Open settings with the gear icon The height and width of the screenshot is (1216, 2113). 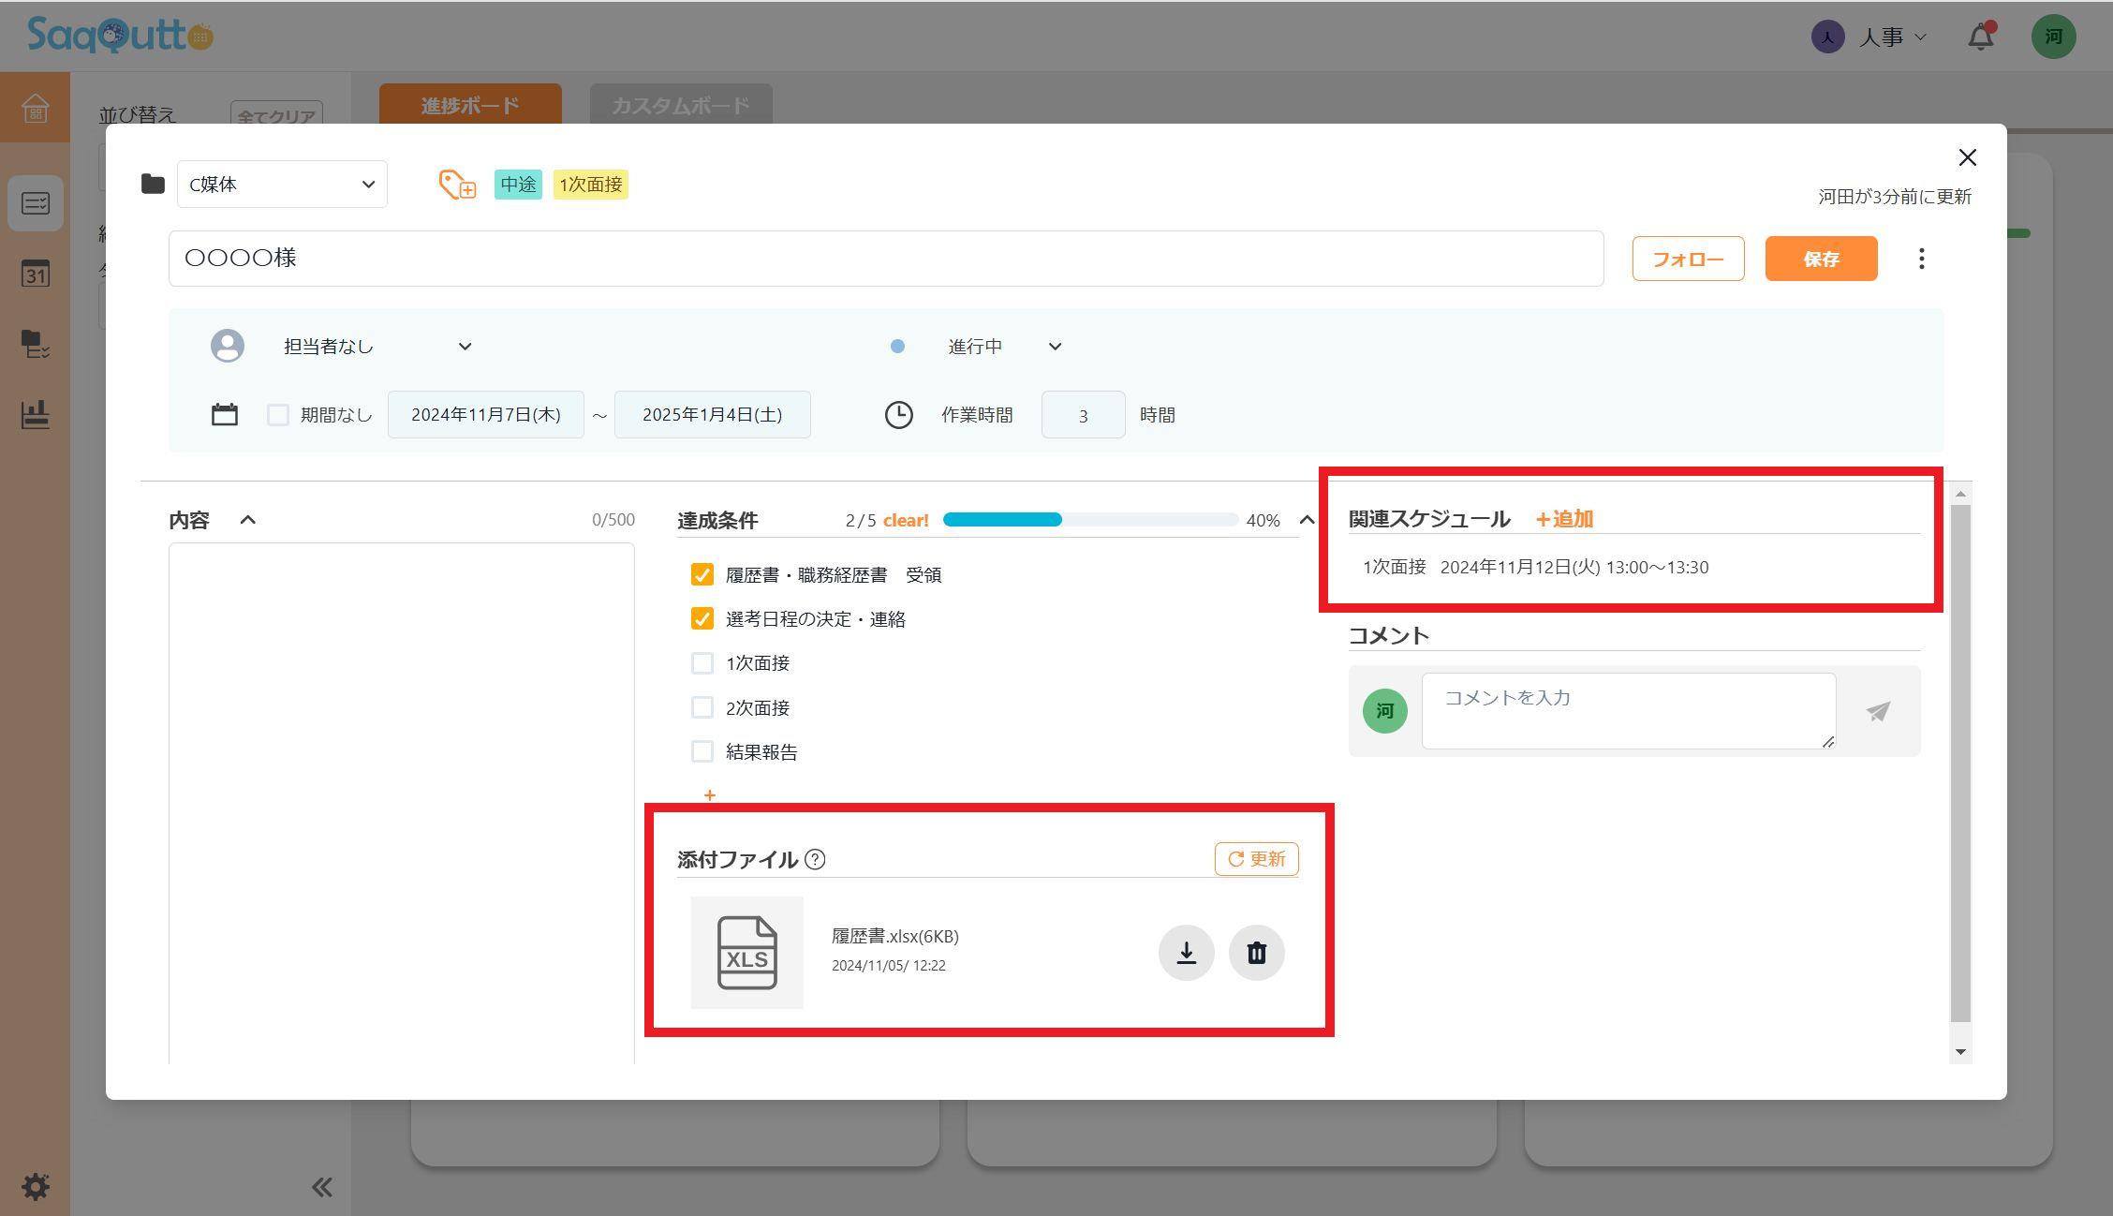coord(35,1186)
